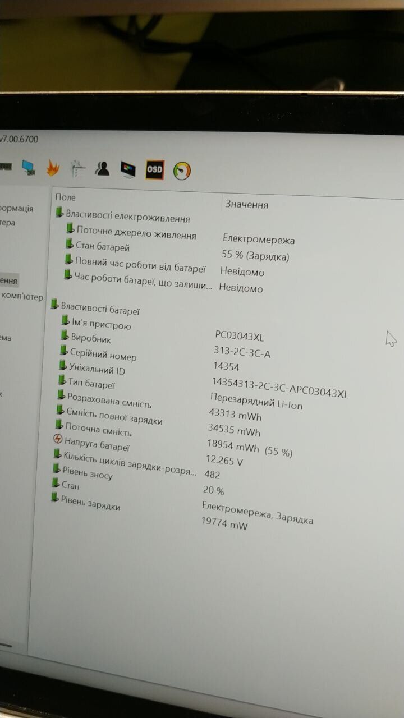Viewport: 404px width, 718px height.
Task: Open the report wizard checklist icon
Action: [77, 168]
